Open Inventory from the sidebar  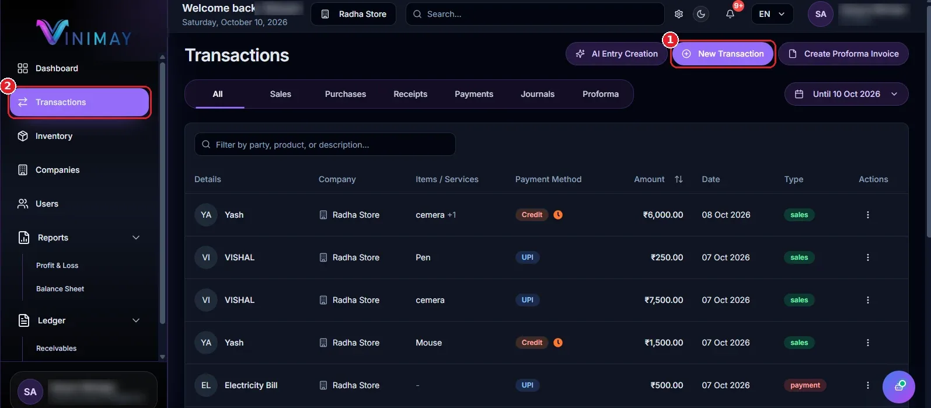(79, 136)
